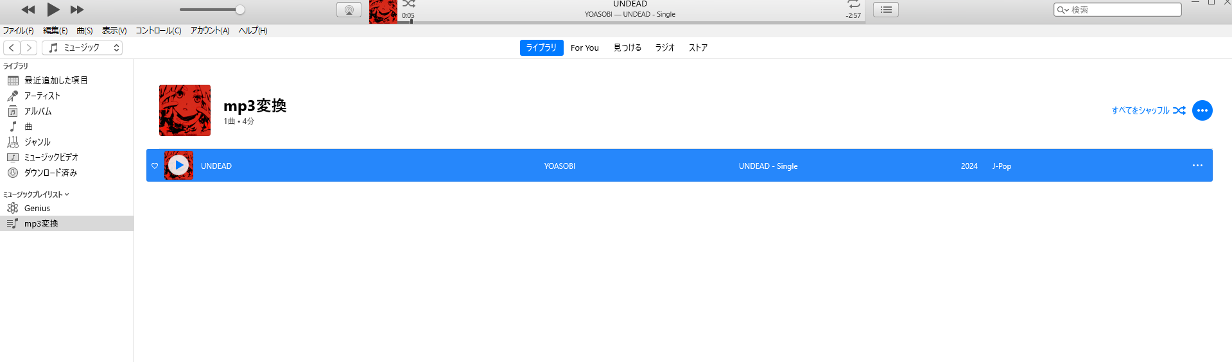The height and width of the screenshot is (362, 1232).
Task: Open the Genius playlist
Action: pos(67,208)
